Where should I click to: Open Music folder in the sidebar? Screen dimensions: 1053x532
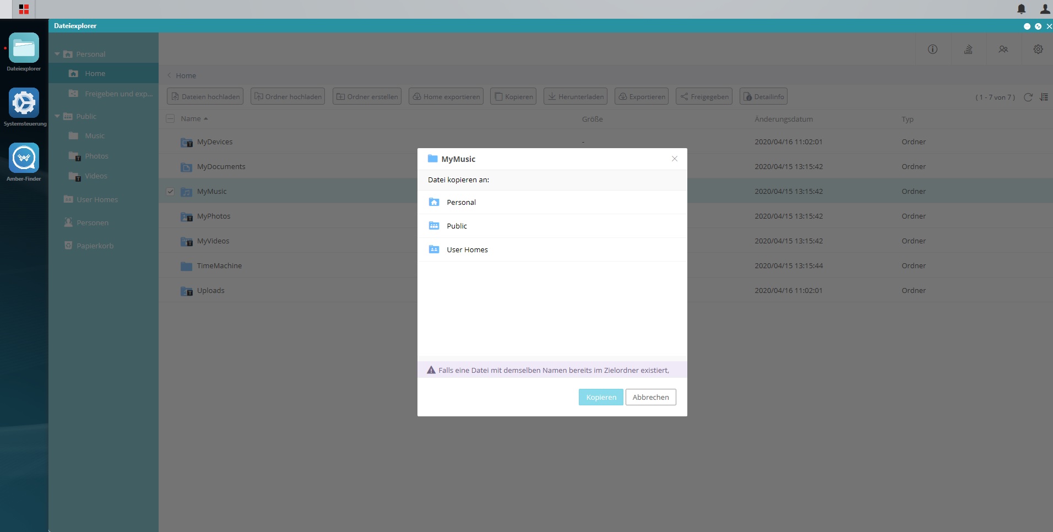104,135
